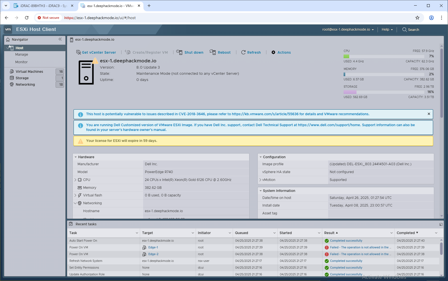The height and width of the screenshot is (281, 448).
Task: Open the Initiator column dropdown arrow
Action: coord(230,233)
